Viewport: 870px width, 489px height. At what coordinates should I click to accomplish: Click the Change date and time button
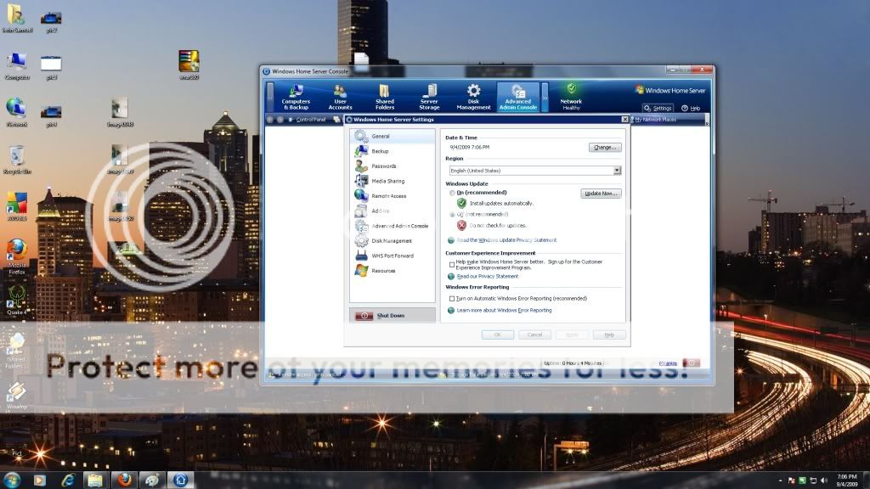(604, 148)
